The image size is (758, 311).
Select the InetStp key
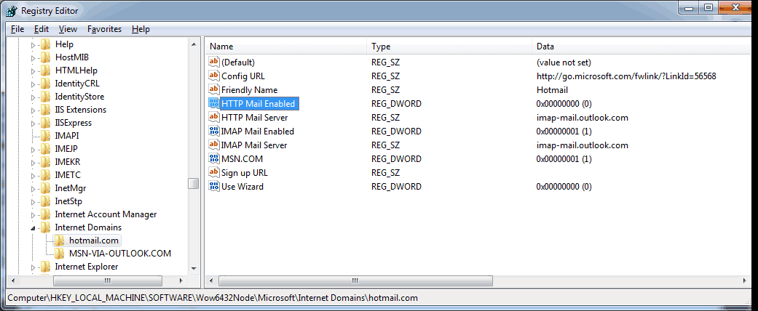[x=68, y=201]
